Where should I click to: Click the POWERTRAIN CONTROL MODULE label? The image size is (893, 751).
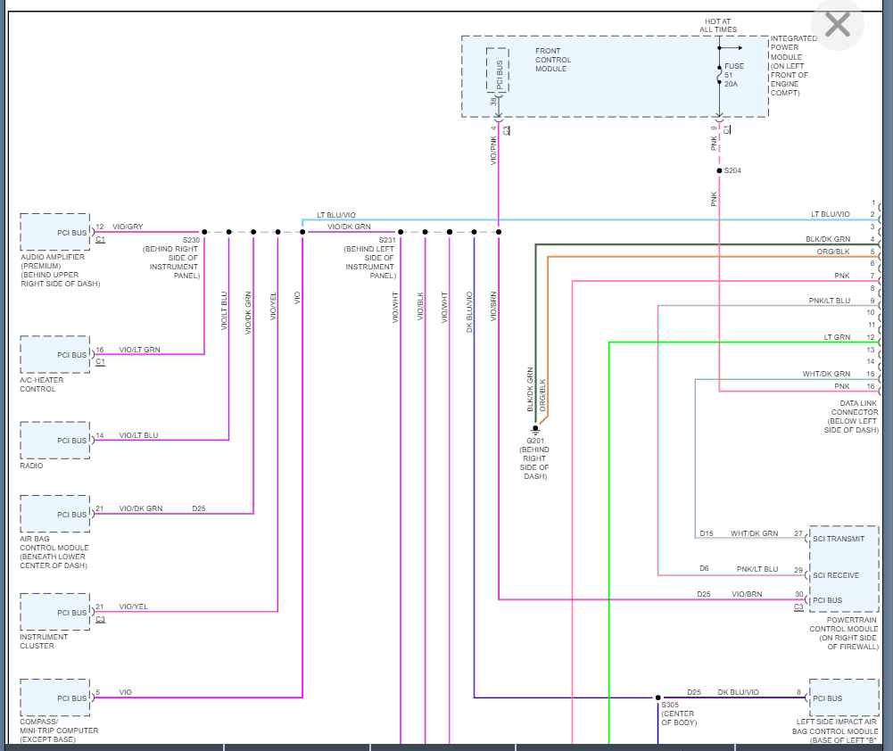coord(843,633)
